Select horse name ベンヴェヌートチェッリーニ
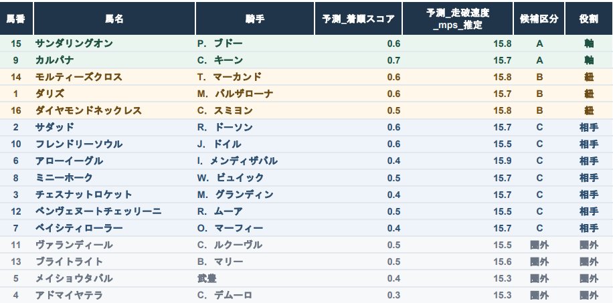 pos(98,211)
